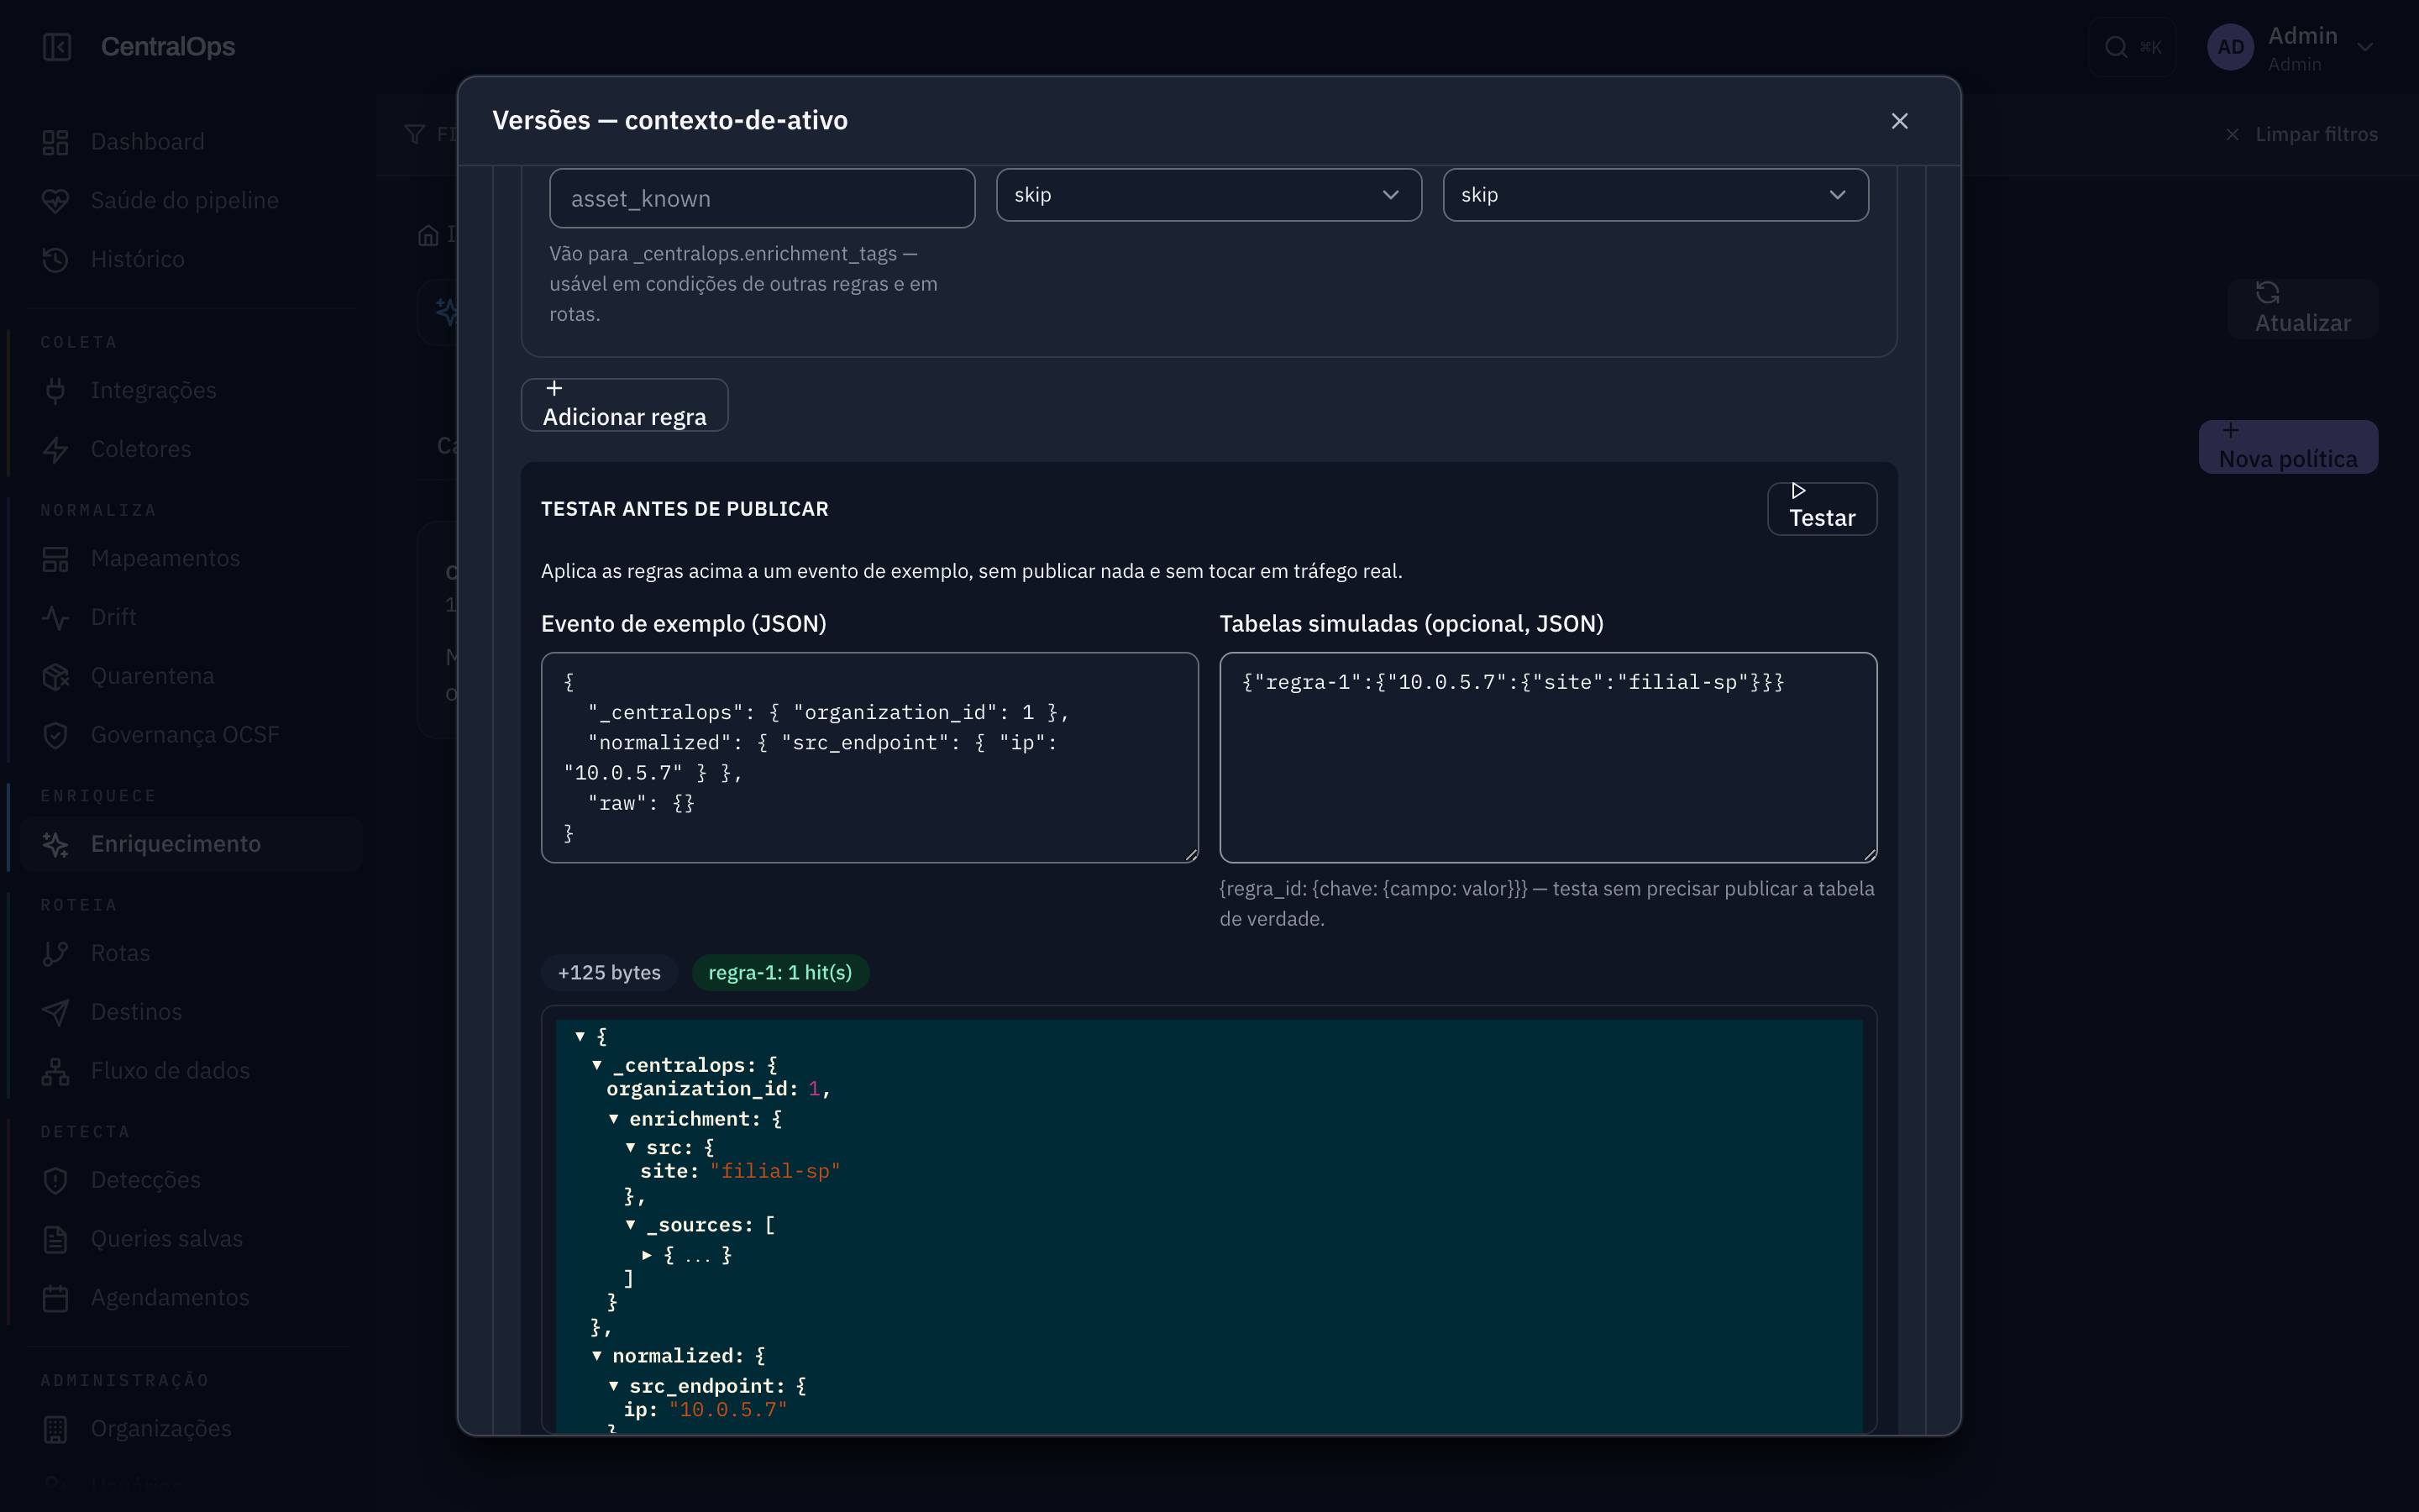This screenshot has height=1512, width=2419.
Task: Click the play icon on Testar
Action: tap(1797, 491)
